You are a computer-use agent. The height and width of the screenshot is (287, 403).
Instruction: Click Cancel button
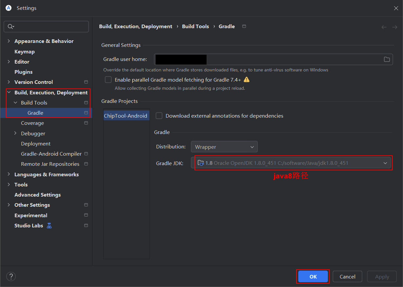coord(347,277)
